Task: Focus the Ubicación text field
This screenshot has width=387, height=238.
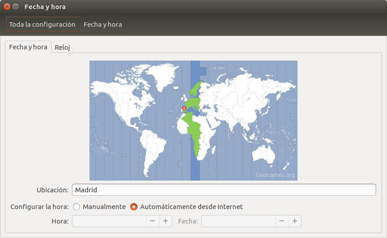Action: pyautogui.click(x=225, y=190)
